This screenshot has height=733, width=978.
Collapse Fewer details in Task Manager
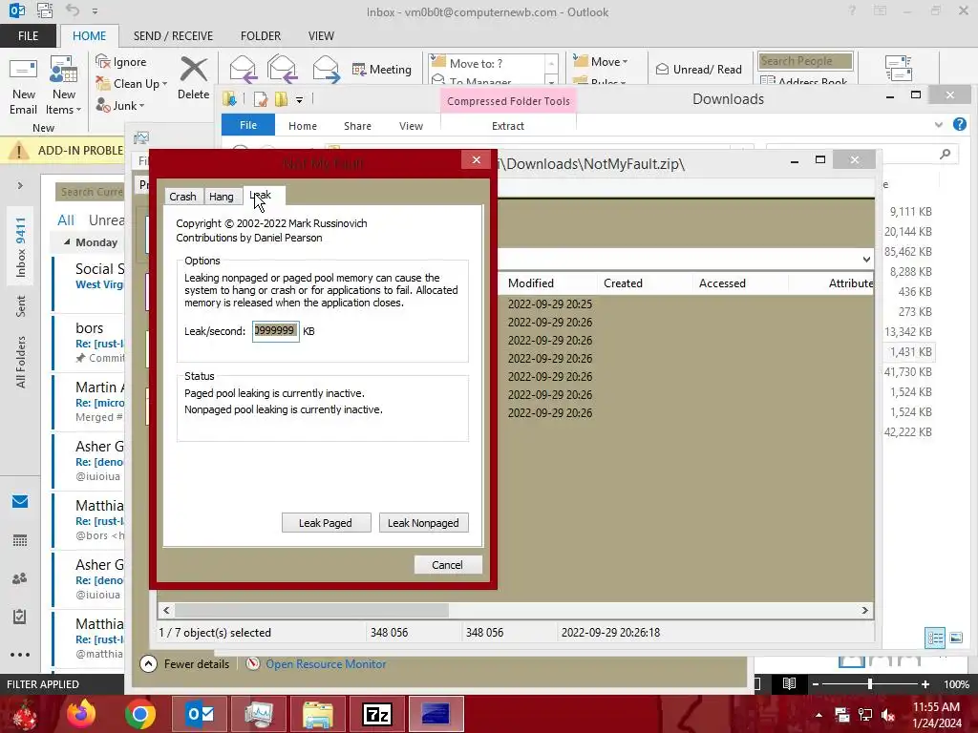(184, 664)
